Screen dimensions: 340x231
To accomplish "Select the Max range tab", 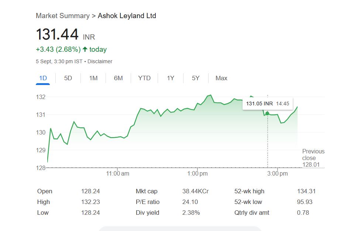I will click(x=221, y=78).
